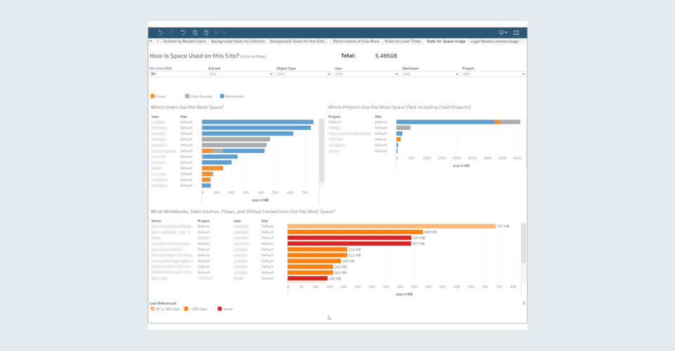This screenshot has height=351, width=675.
Task: Open the Background Tasks for Extracts tab
Action: click(238, 41)
